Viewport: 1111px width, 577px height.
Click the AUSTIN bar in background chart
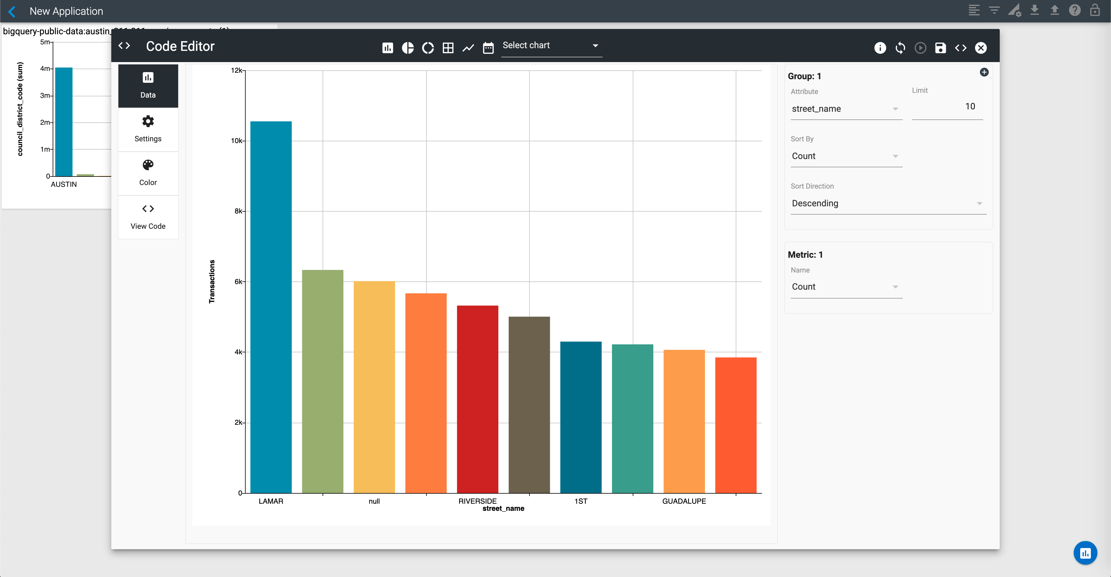point(64,121)
